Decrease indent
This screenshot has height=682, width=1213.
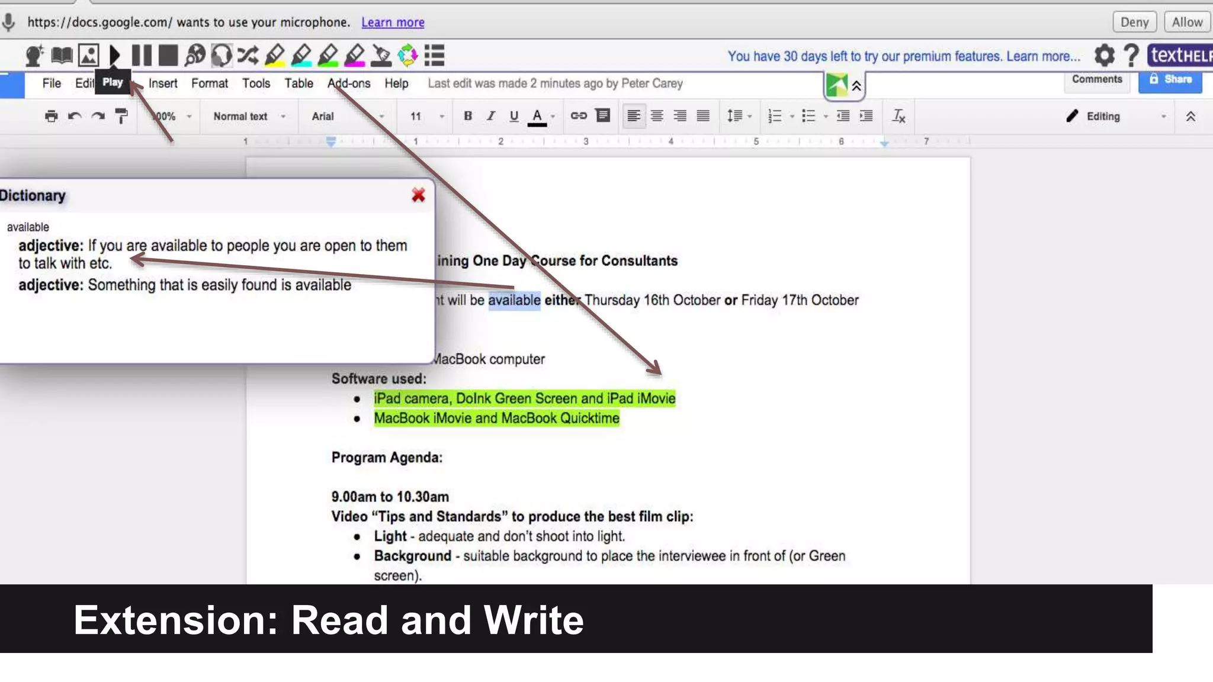point(843,116)
